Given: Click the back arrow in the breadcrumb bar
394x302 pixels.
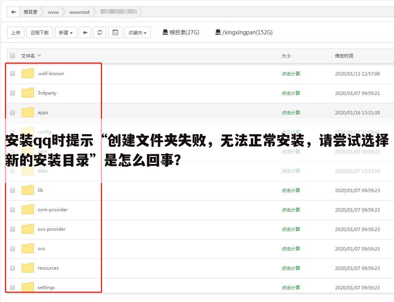Looking at the screenshot, I should pyautogui.click(x=13, y=12).
